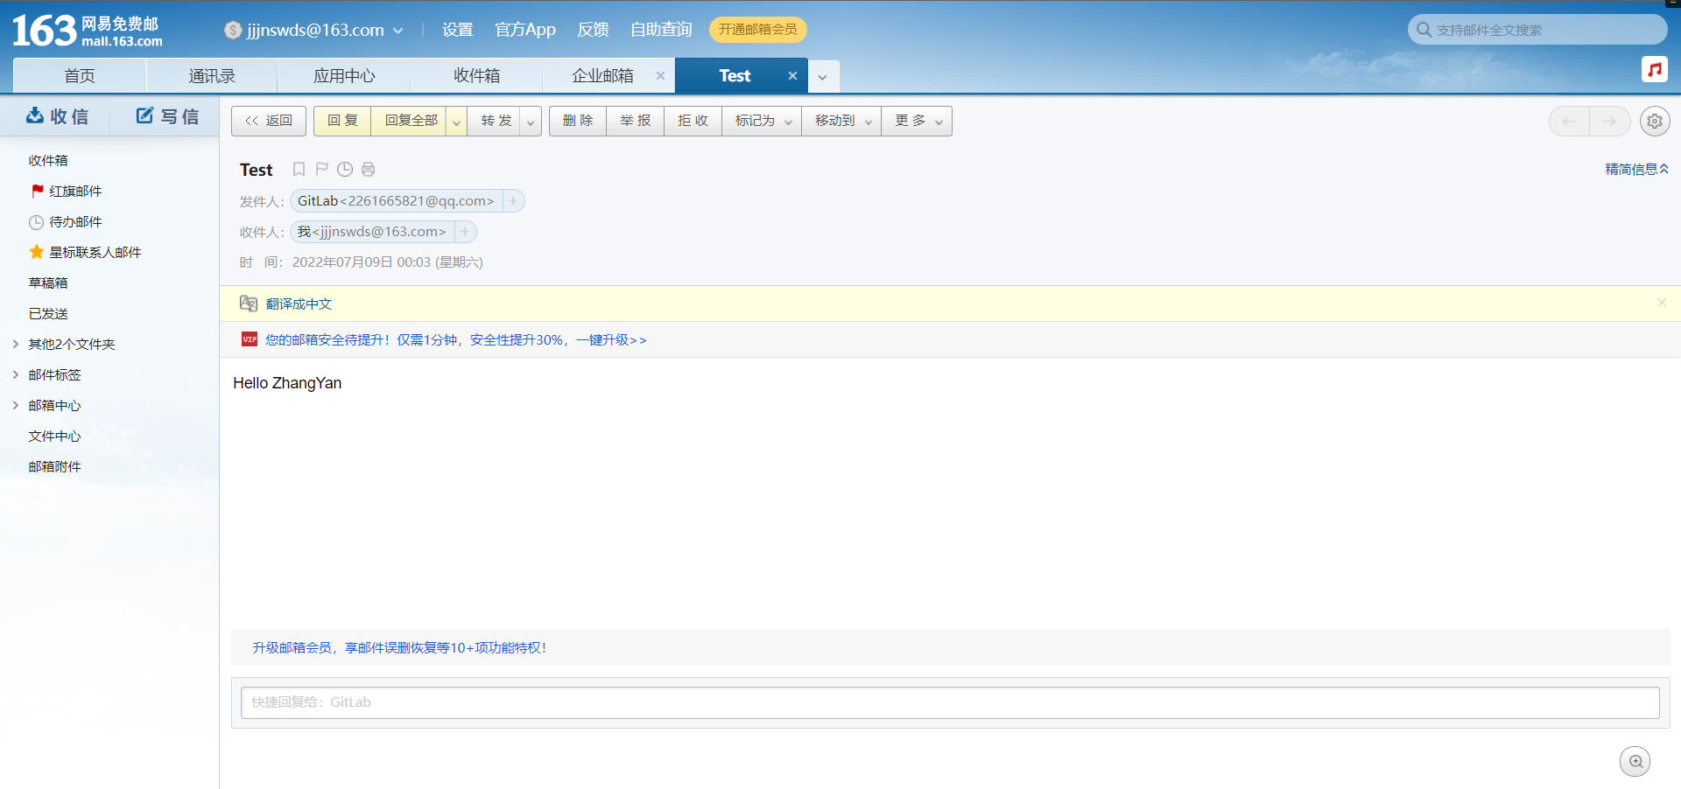Switch to the 收件箱 tab
The width and height of the screenshot is (1681, 789).
476,76
